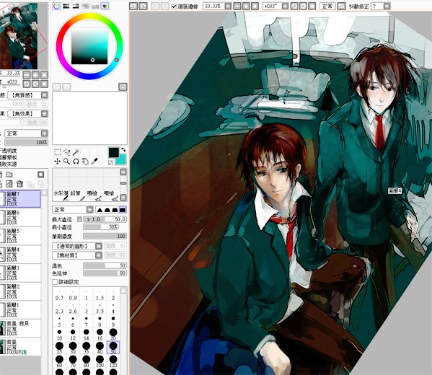Clear the scratchpad with its corner button
Image resolution: width=432 pixels, height=375 pixels.
click(x=123, y=87)
